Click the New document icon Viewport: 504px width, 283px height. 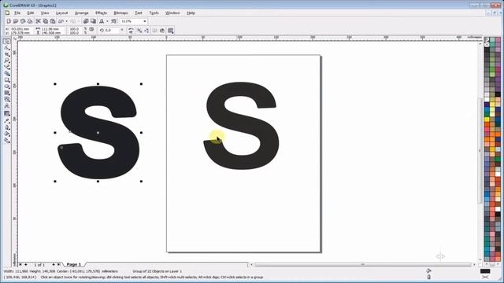(x=9, y=21)
